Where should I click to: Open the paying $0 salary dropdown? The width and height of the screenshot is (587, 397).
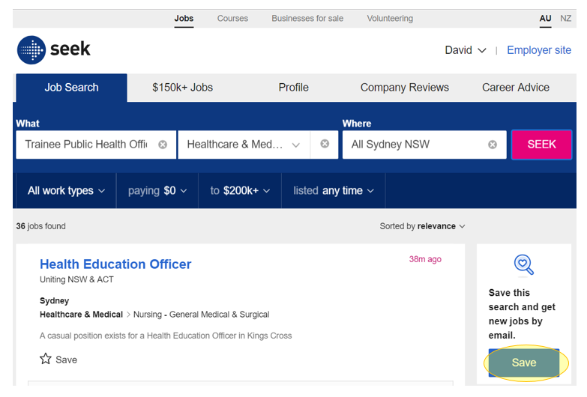point(157,190)
